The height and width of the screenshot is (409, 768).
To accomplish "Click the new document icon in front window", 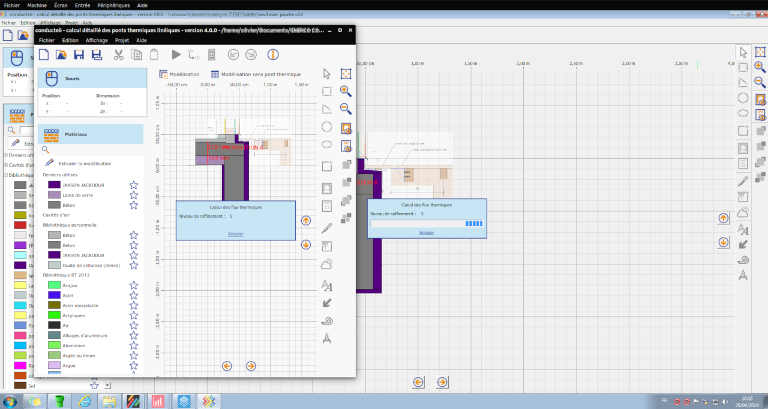I will pyautogui.click(x=44, y=55).
